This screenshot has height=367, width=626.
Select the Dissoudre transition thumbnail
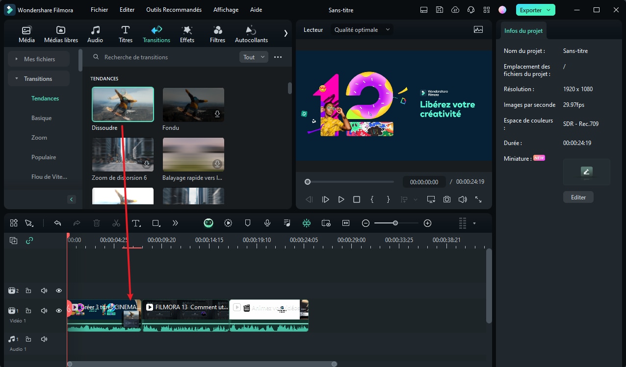123,104
